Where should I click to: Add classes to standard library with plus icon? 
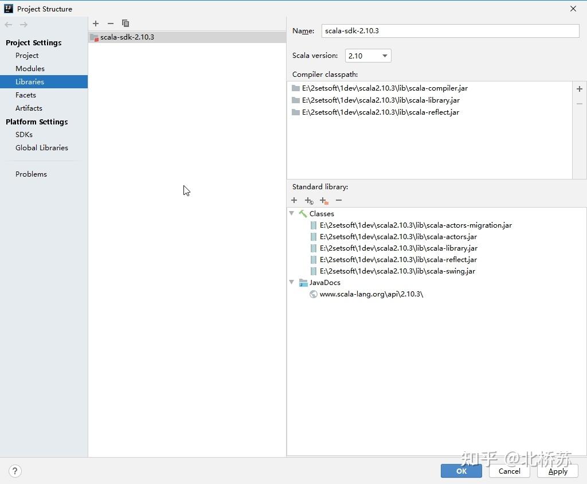(x=294, y=200)
